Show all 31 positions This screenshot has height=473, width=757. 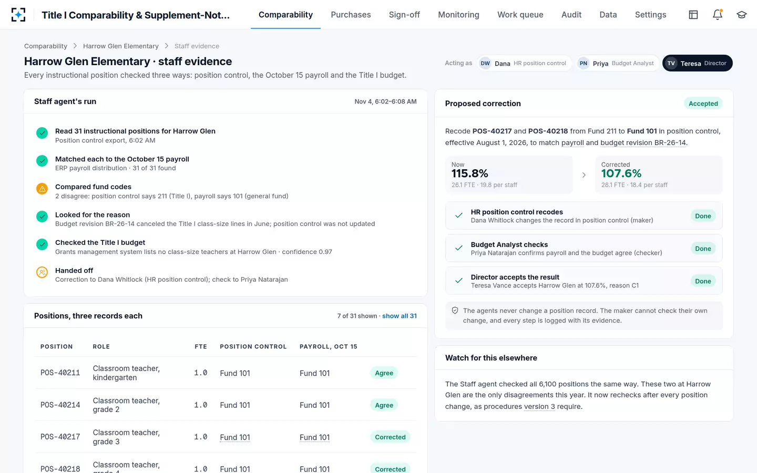point(400,316)
